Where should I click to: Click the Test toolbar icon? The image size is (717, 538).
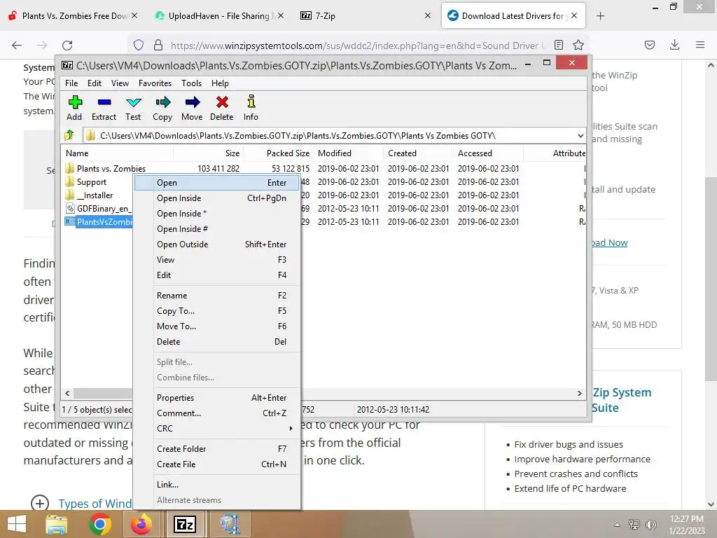pos(133,102)
